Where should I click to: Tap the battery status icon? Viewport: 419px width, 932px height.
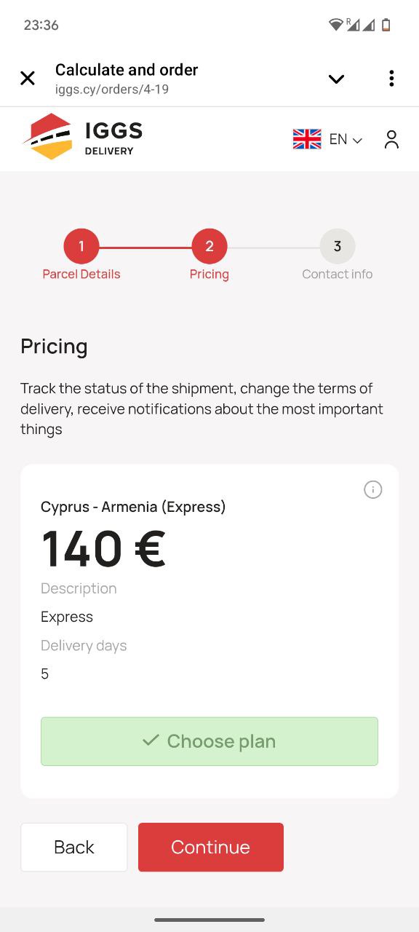(386, 25)
